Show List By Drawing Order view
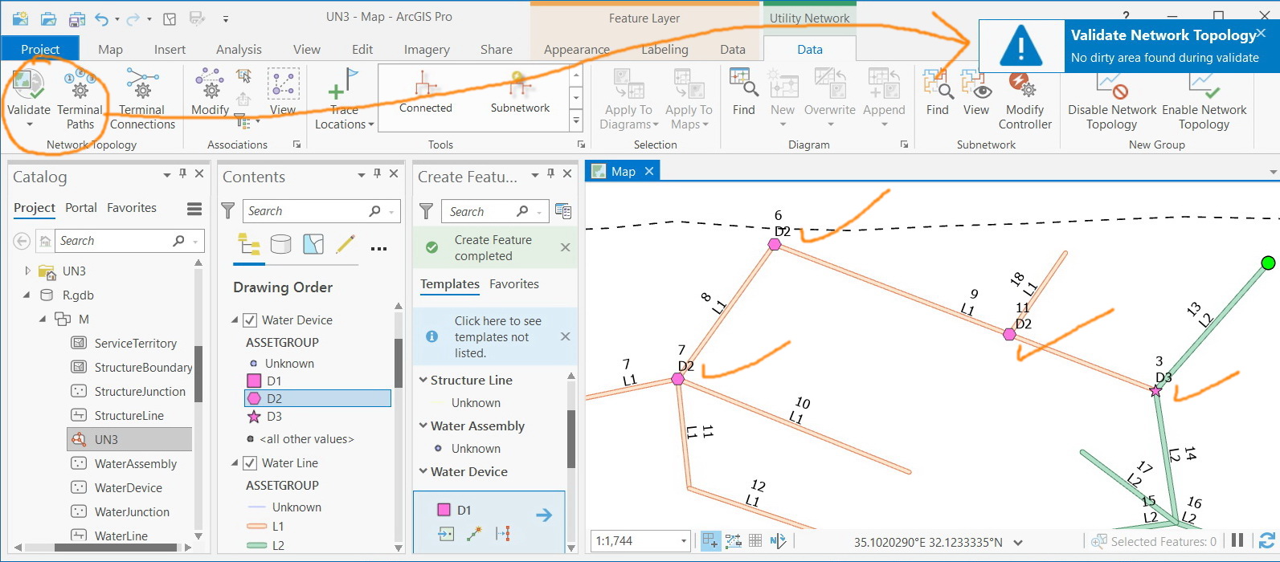Viewport: 1280px width, 562px height. (249, 245)
